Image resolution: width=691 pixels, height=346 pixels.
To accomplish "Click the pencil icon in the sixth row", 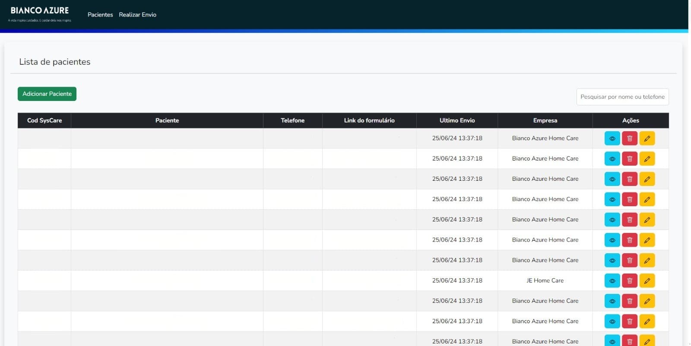I will point(647,240).
